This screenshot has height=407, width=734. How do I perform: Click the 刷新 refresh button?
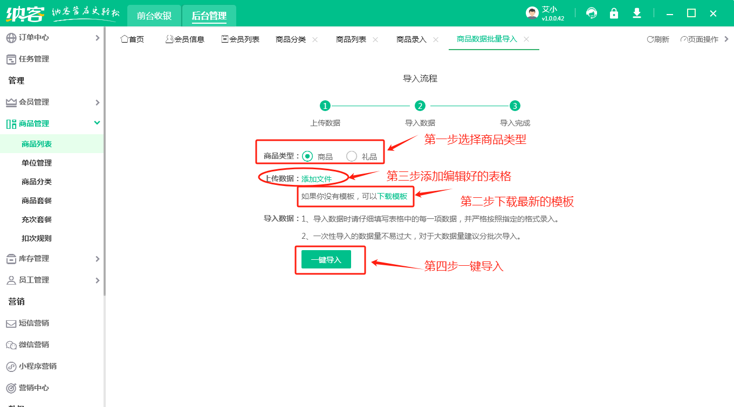(658, 39)
